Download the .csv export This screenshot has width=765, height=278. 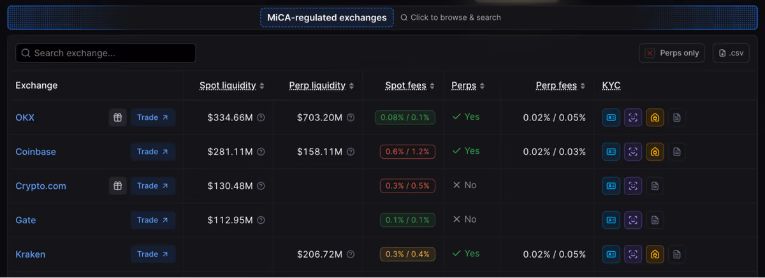click(x=731, y=53)
